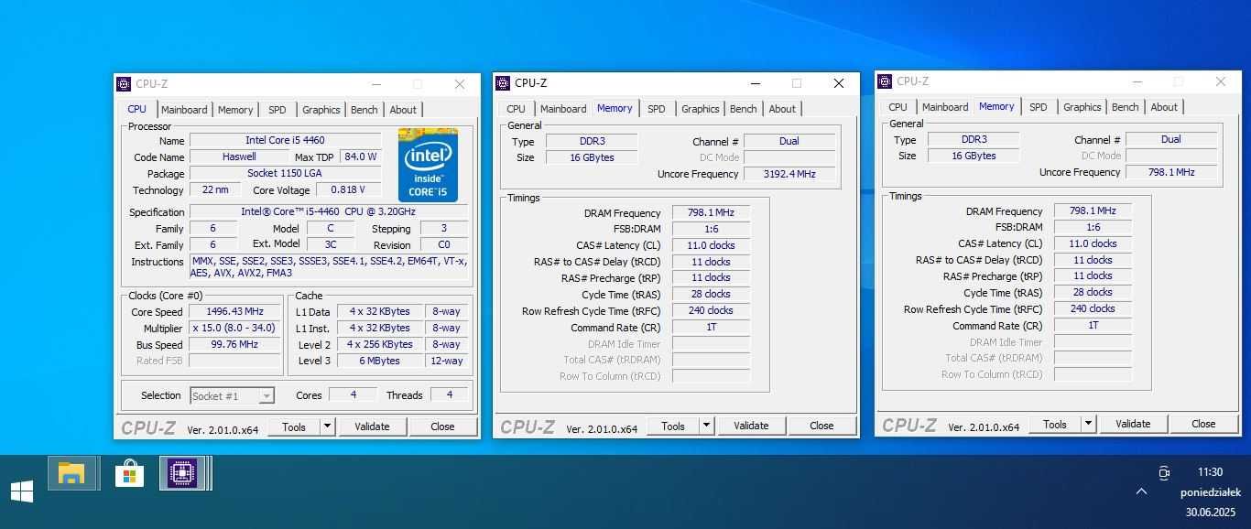Screen dimensions: 1251x529
Task: Click the Multiplier value x 15.0
Action: click(x=234, y=328)
